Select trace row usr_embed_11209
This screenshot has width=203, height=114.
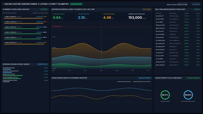click(x=177, y=40)
